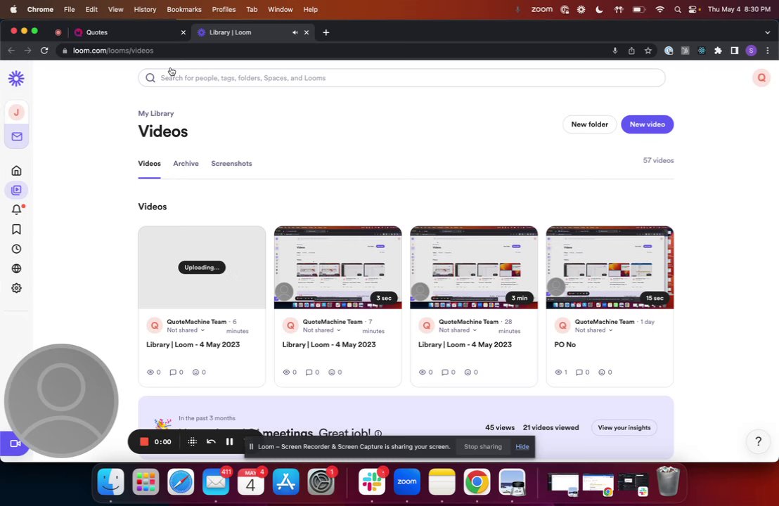Open the Notifications bell icon
779x506 pixels.
pyautogui.click(x=16, y=209)
